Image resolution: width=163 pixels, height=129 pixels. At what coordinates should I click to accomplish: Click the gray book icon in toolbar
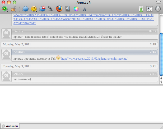[68, 9]
